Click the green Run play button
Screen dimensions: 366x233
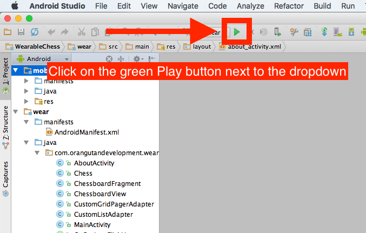237,32
